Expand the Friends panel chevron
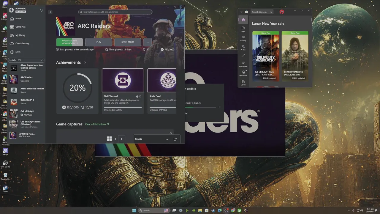 (x=167, y=139)
